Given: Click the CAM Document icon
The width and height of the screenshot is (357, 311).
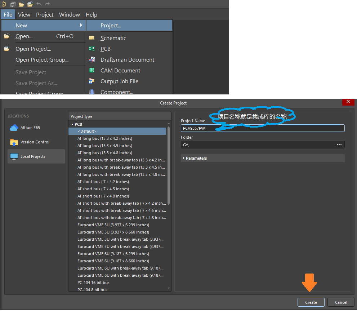Looking at the screenshot, I should click(92, 70).
